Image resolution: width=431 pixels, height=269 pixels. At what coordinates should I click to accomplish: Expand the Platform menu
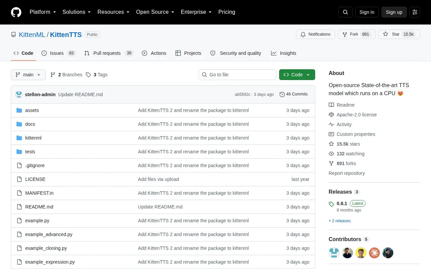43,12
